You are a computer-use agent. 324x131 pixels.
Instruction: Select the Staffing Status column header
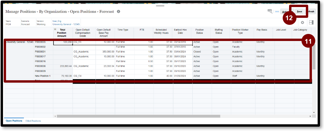tap(221, 33)
